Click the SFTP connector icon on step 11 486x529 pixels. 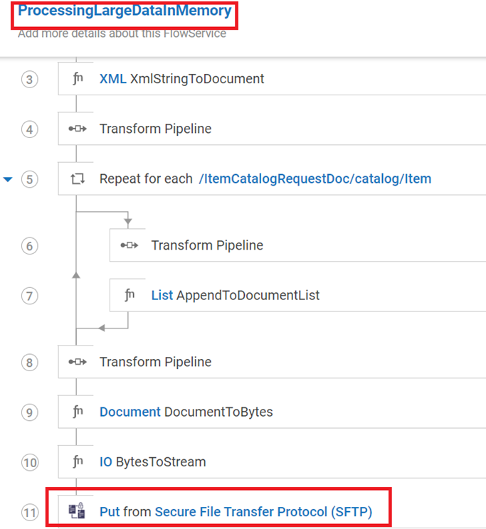pyautogui.click(x=77, y=511)
